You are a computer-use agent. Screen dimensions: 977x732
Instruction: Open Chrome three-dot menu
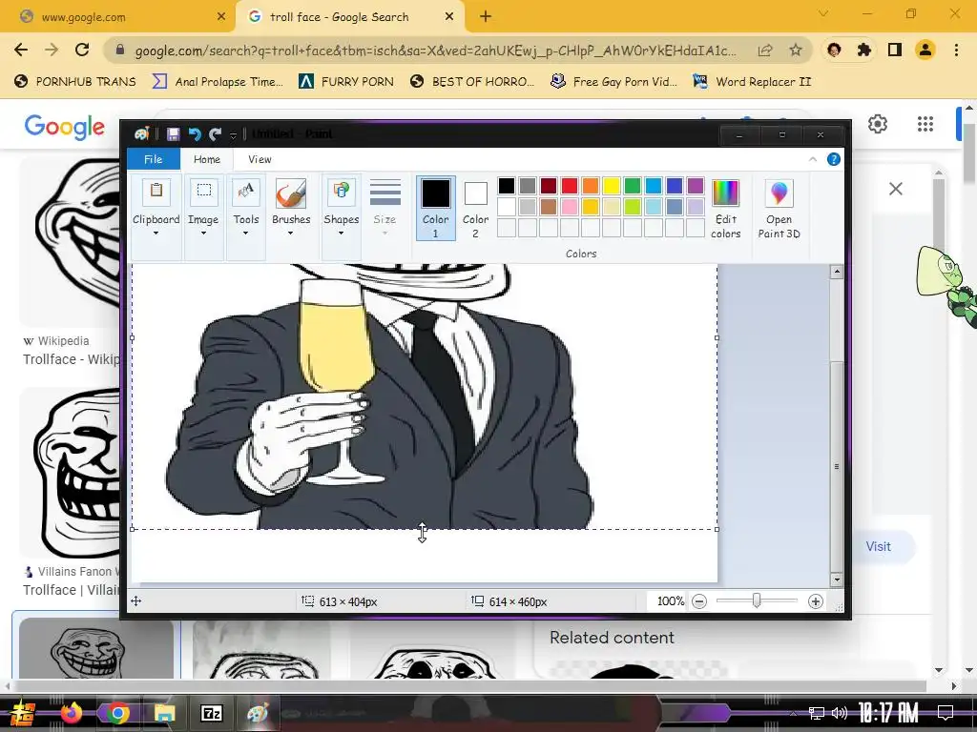(956, 50)
